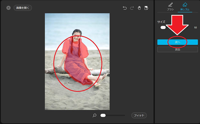Undo the last mask stroke

pyautogui.click(x=125, y=8)
